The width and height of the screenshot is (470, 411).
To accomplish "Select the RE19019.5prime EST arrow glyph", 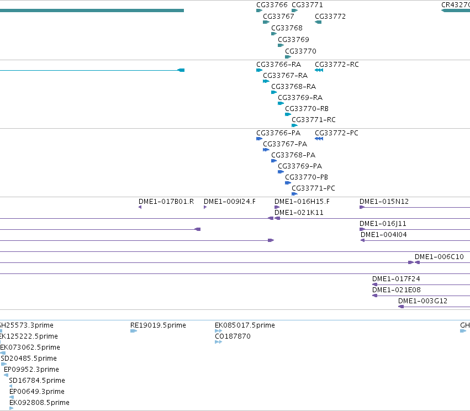I will [134, 331].
